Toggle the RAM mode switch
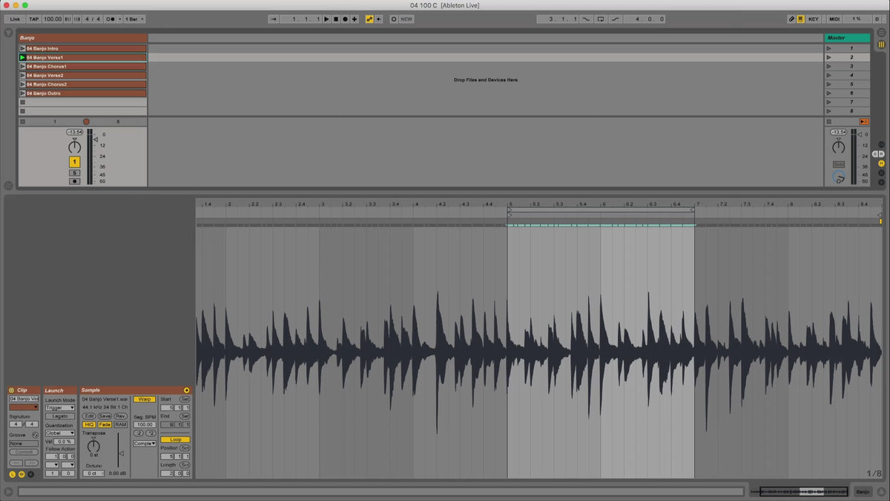This screenshot has height=501, width=890. (120, 425)
